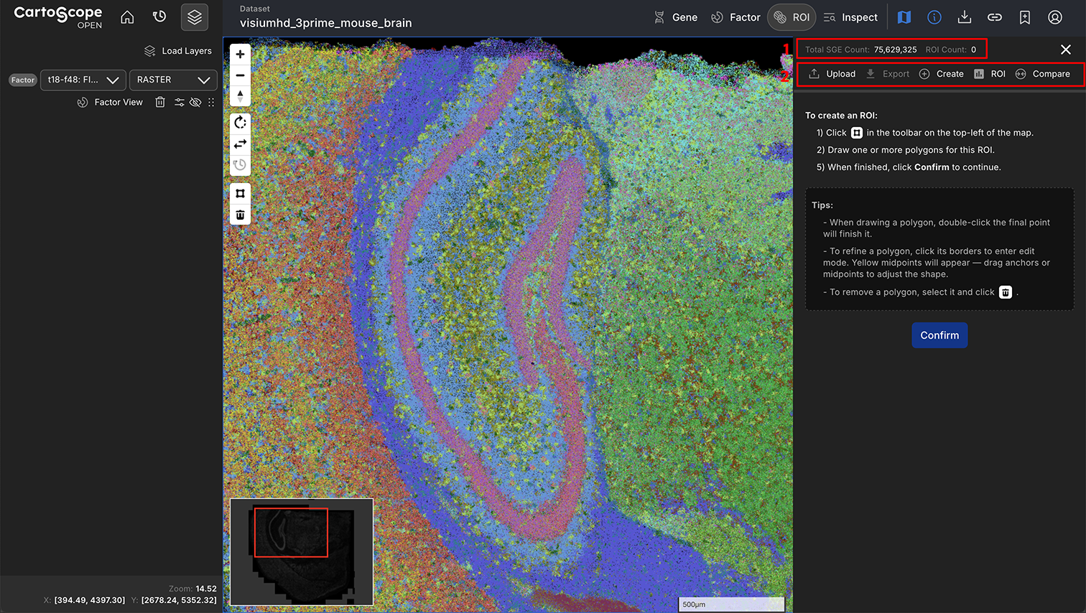Click the draw polygon ROI tool

pyautogui.click(x=240, y=193)
